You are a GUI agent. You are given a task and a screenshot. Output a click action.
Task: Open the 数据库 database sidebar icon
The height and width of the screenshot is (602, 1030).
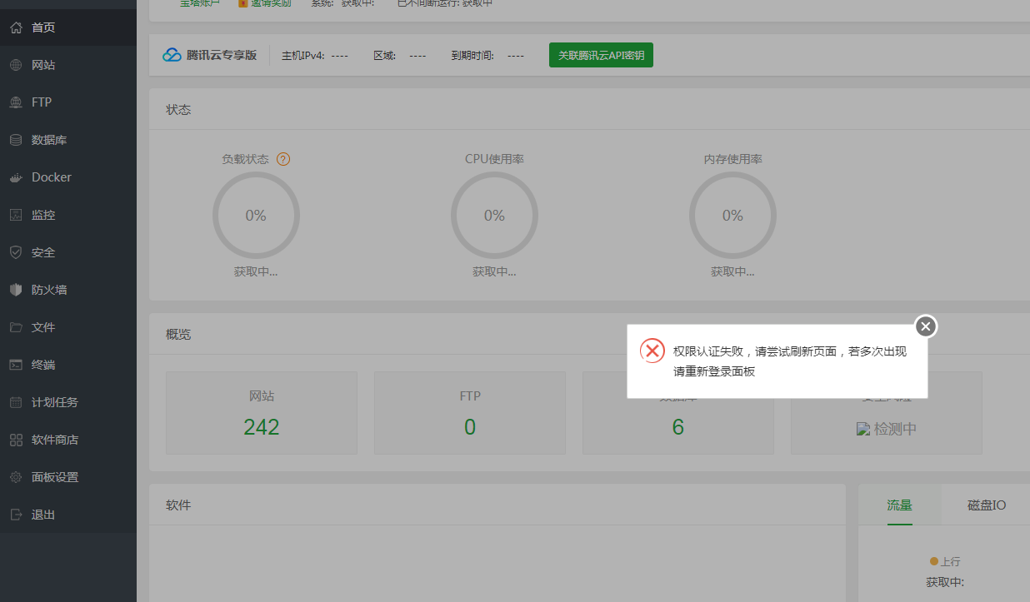coord(15,139)
